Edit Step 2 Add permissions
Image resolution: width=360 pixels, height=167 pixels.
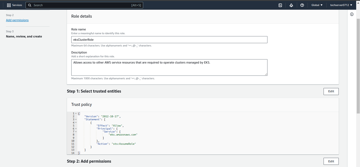331,161
